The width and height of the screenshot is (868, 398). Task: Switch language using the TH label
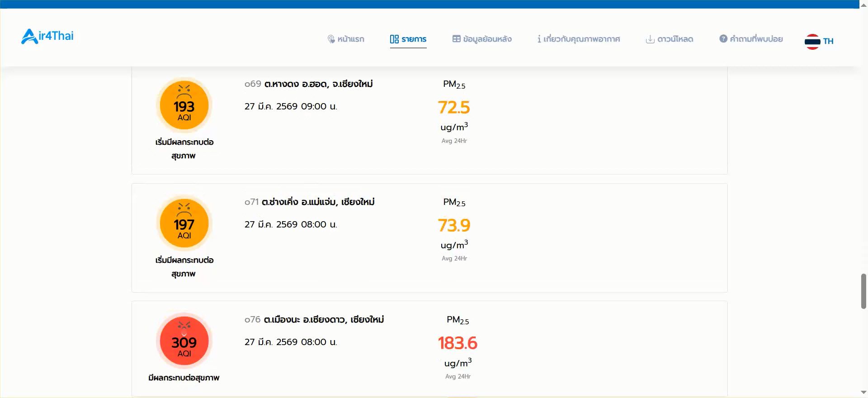pyautogui.click(x=828, y=41)
